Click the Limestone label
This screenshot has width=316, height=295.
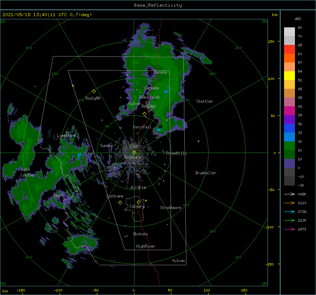tap(66, 135)
